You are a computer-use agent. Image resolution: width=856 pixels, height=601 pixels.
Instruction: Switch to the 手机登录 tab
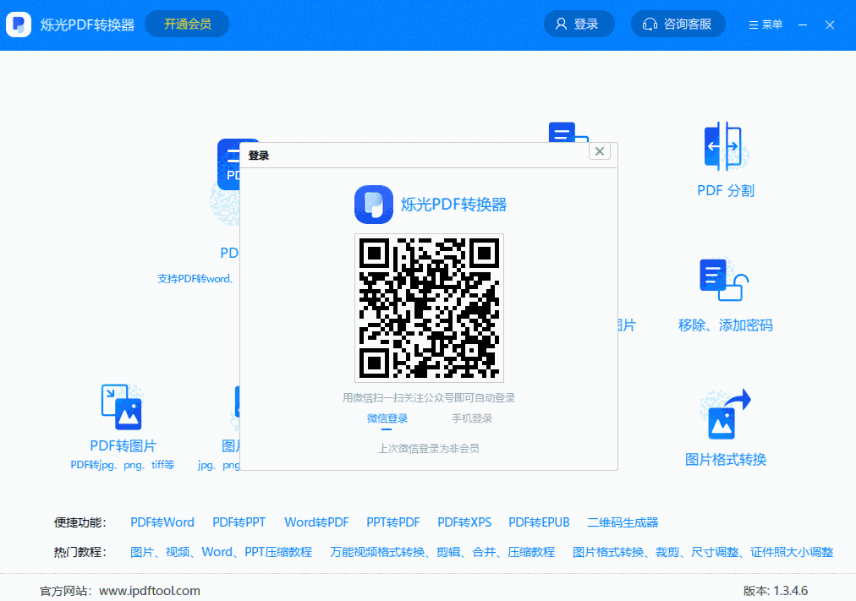pos(472,419)
